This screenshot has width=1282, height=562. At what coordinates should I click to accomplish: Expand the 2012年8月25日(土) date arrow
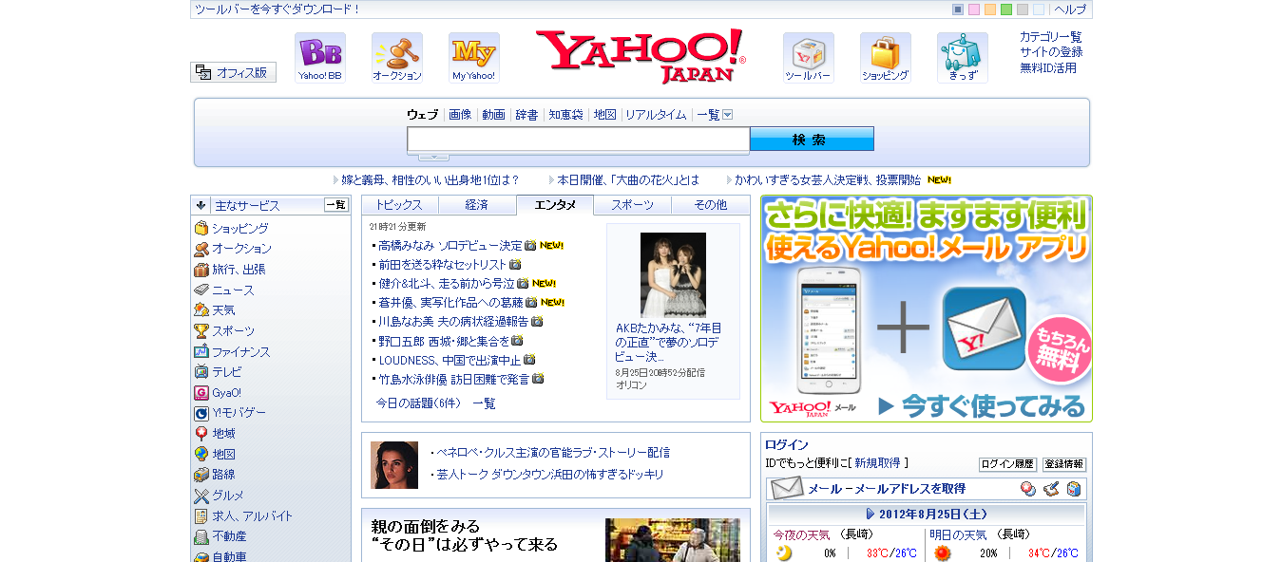pos(871,514)
